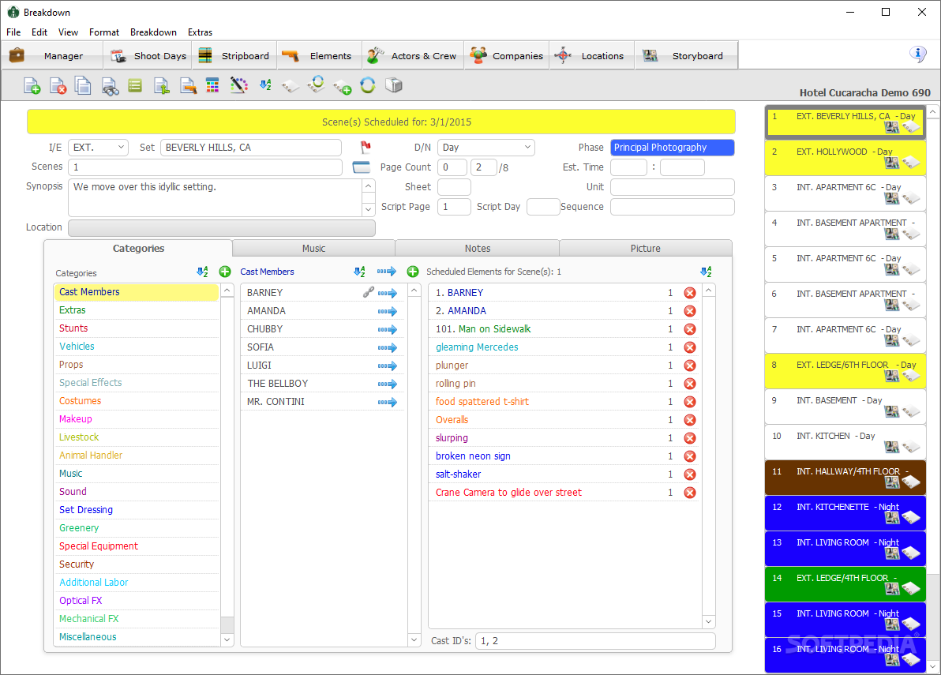The height and width of the screenshot is (675, 941).
Task: Sort the Categories list A-Z
Action: (x=203, y=272)
